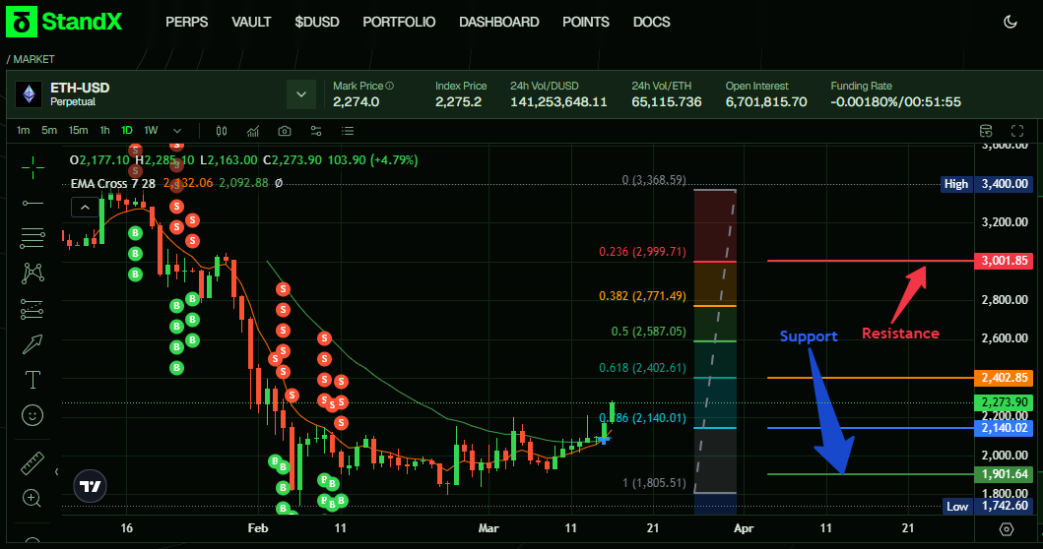Click the Mark Price info icon
1043x549 pixels.
[x=390, y=86]
